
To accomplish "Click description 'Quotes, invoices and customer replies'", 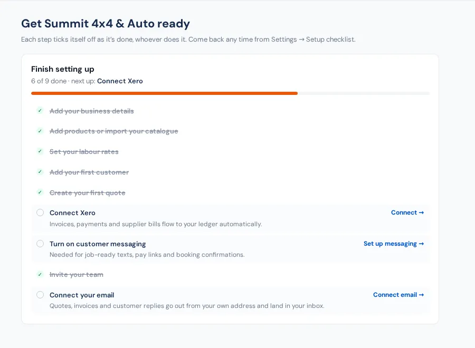I will 187,306.
